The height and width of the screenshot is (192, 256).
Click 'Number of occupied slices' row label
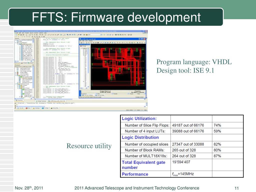pyautogui.click(x=146, y=144)
